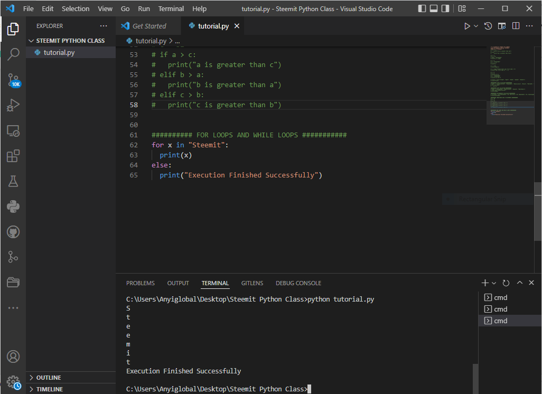
Task: Toggle the bottom panel layout button
Action: (434, 9)
